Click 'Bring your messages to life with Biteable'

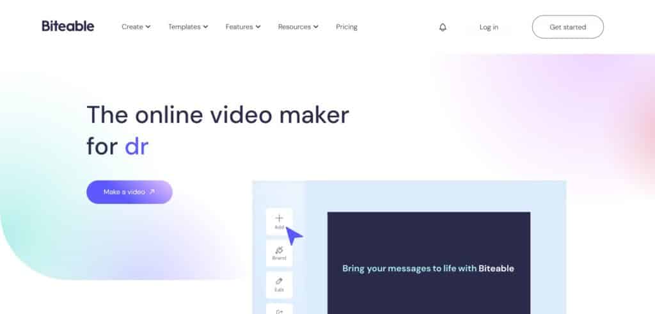coord(428,269)
